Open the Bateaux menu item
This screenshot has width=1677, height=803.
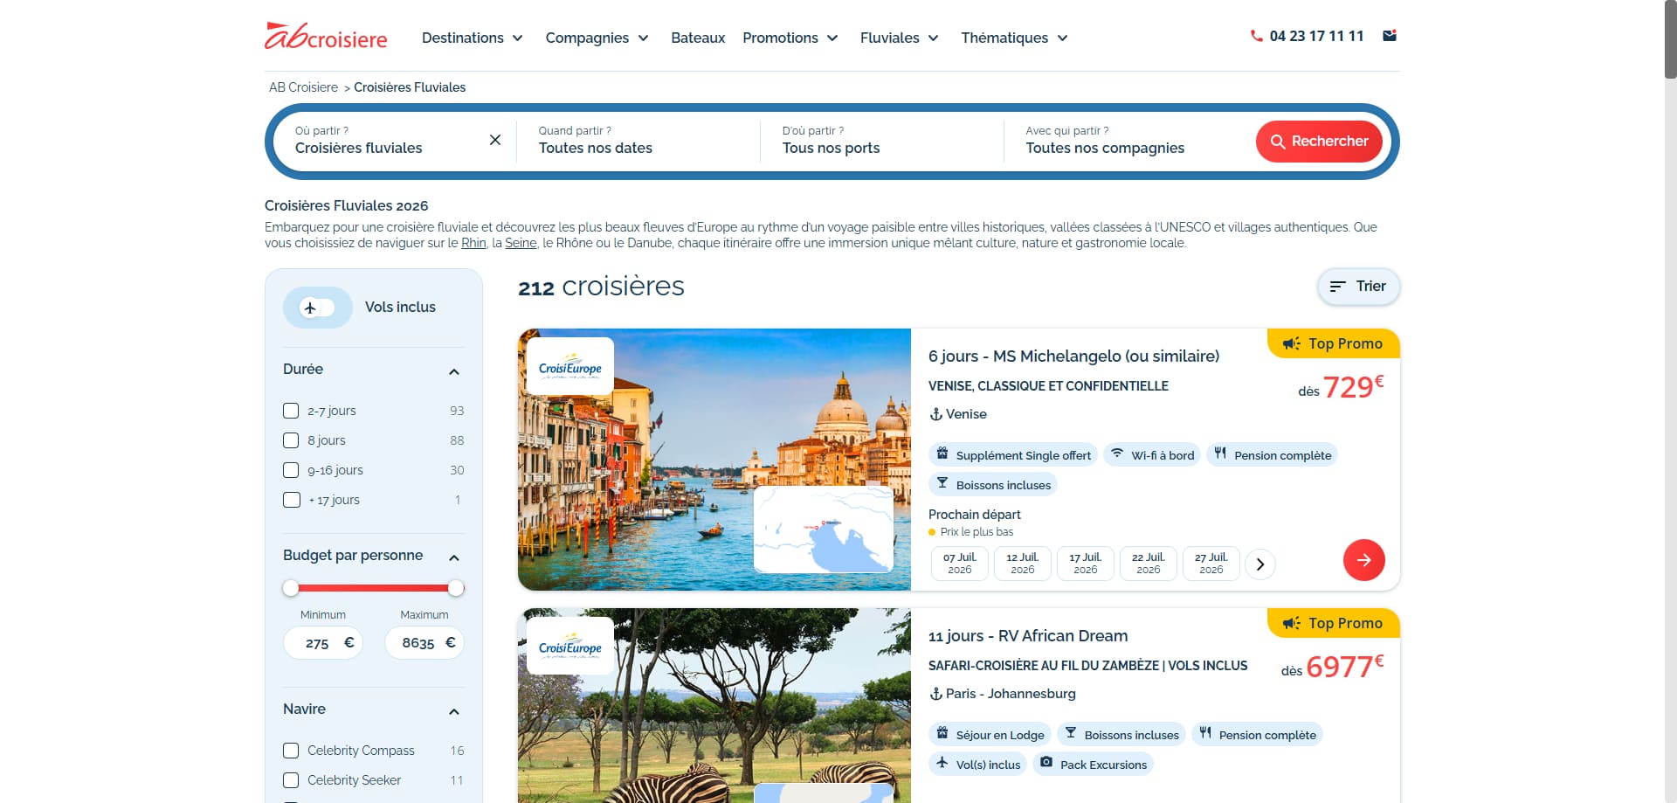tap(698, 38)
